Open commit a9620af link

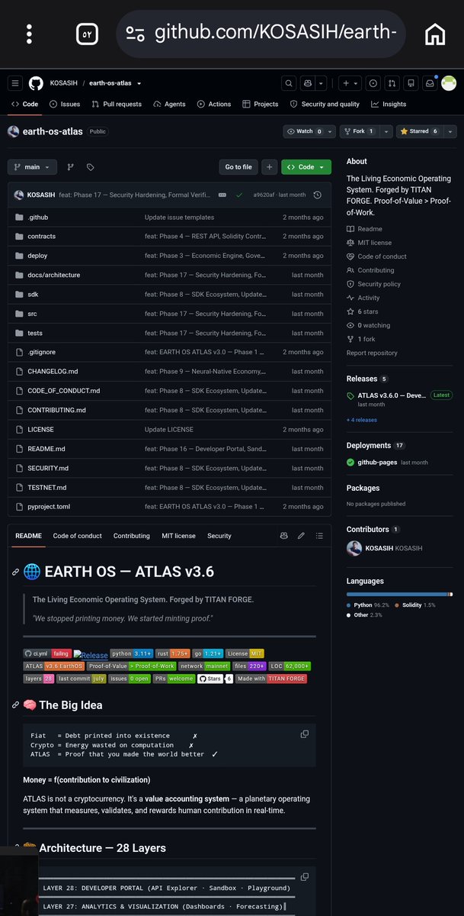(x=265, y=195)
